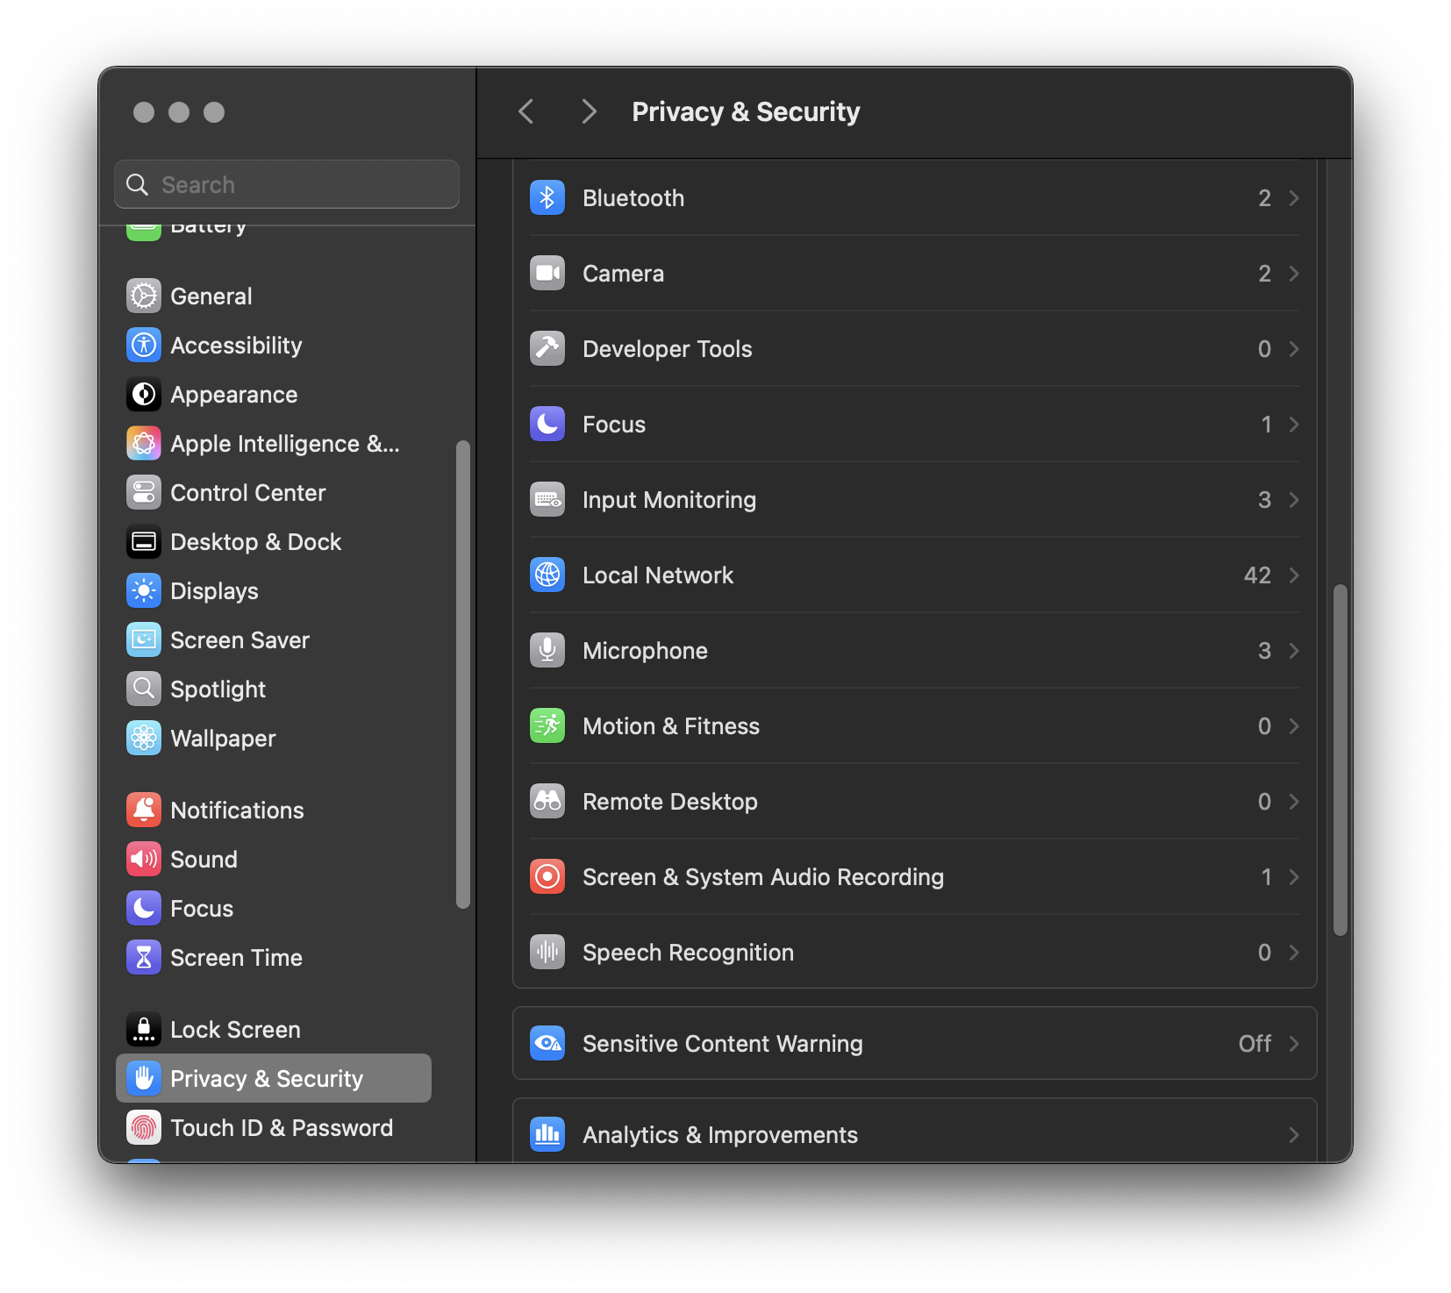Click the Apple Intelligence icon in sidebar
Viewport: 1451px width, 1293px height.
pos(144,444)
